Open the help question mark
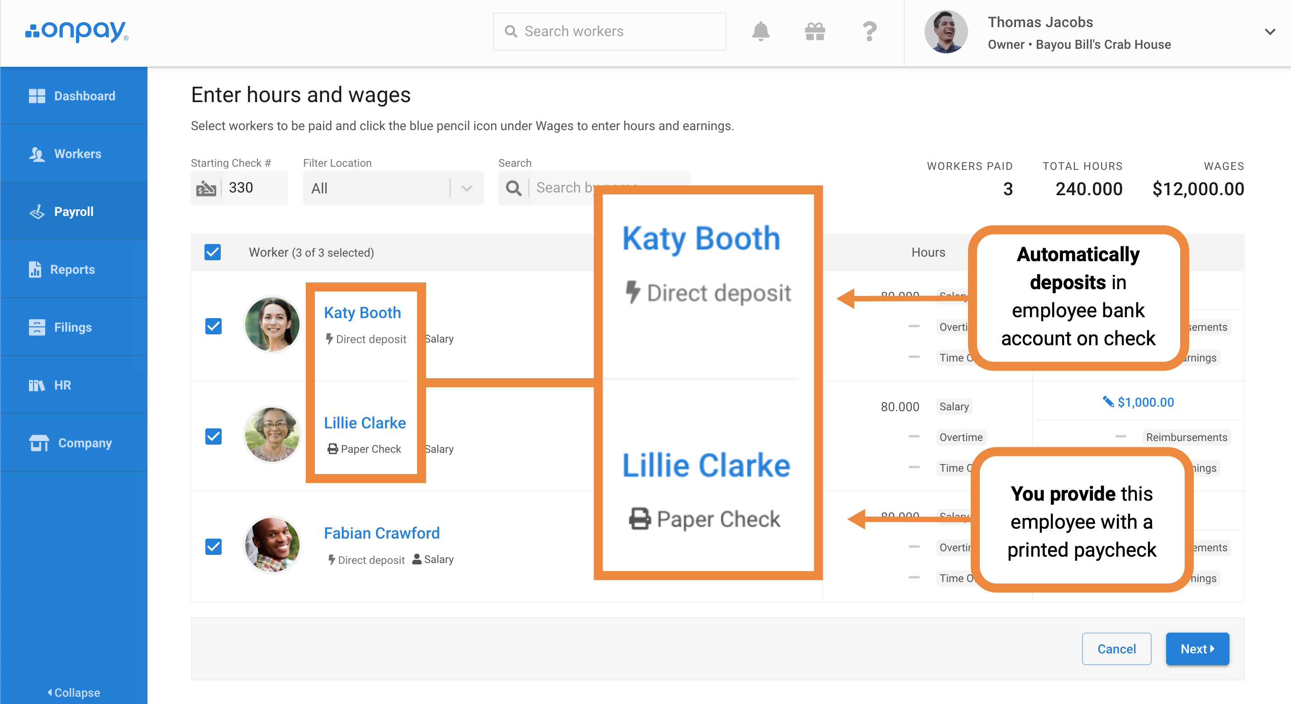 click(869, 32)
